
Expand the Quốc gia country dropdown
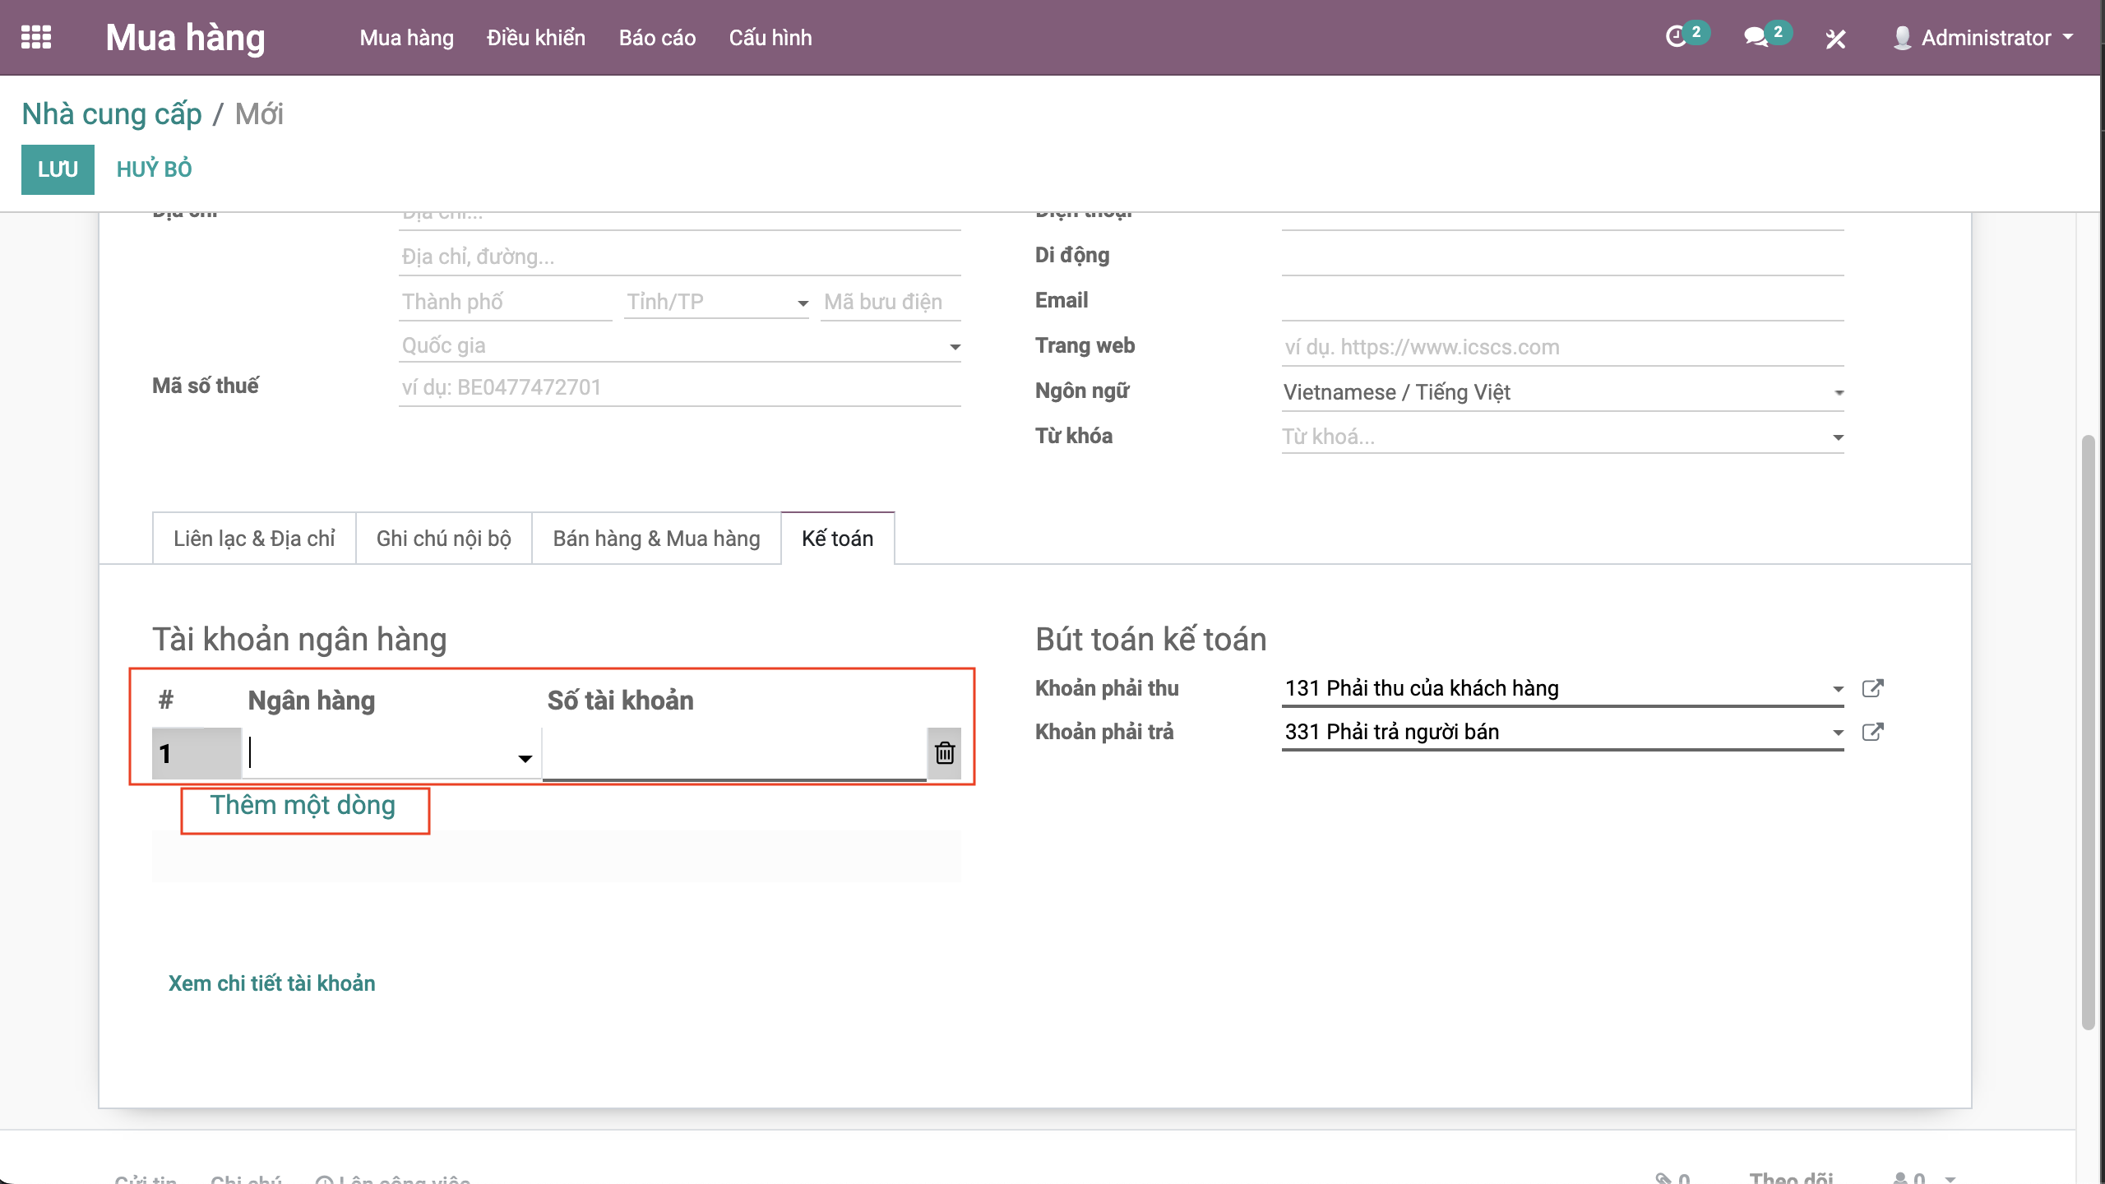click(955, 347)
